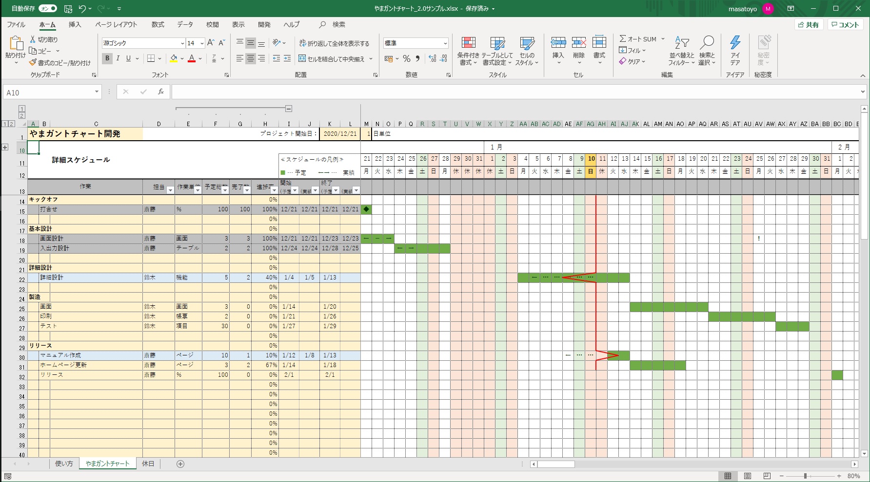Screen dimensions: 870x482
Task: Open Format as Table gallery
Action: (497, 51)
